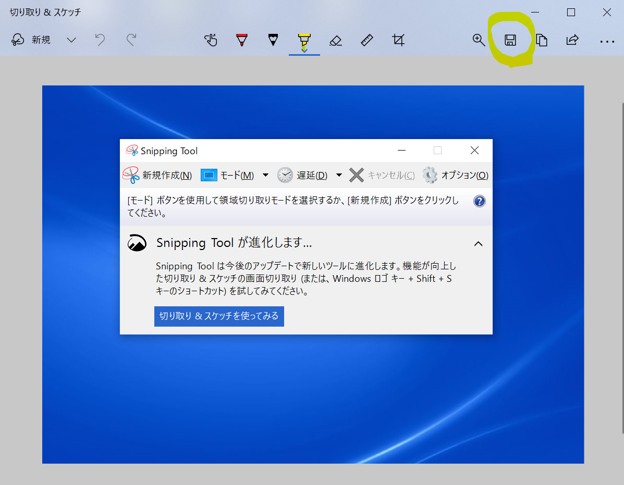Click オプション(O) in the Snipping Tool image
Image resolution: width=624 pixels, height=485 pixels.
click(455, 175)
